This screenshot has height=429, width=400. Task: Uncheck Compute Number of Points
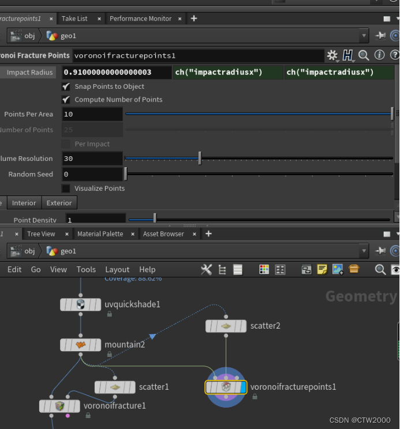click(x=66, y=100)
